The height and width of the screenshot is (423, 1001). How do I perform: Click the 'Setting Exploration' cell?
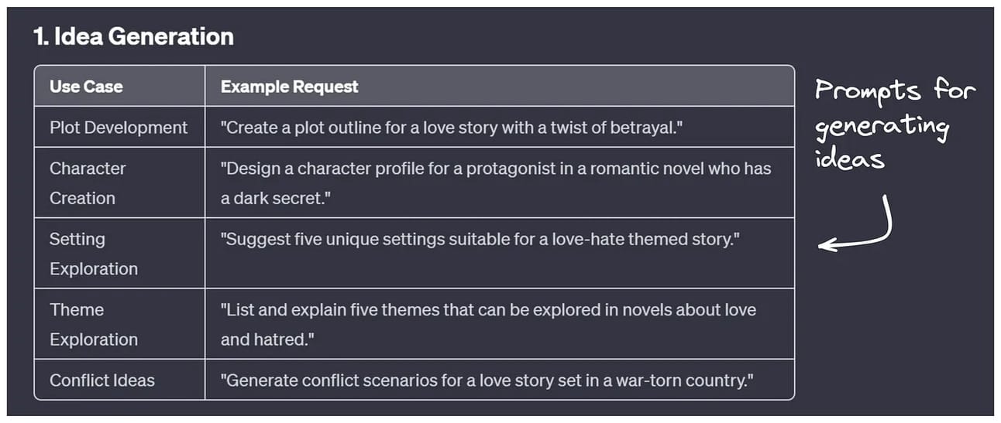point(119,253)
